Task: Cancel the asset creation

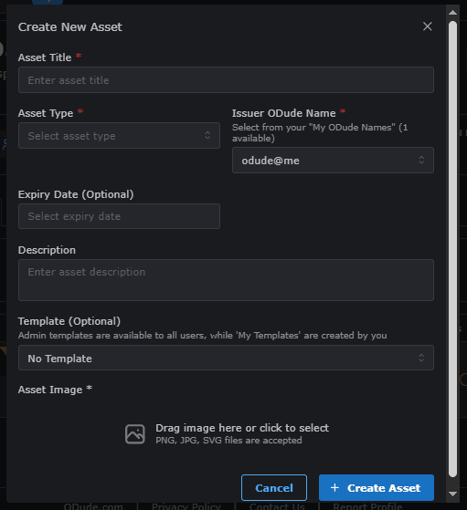Action: point(274,487)
